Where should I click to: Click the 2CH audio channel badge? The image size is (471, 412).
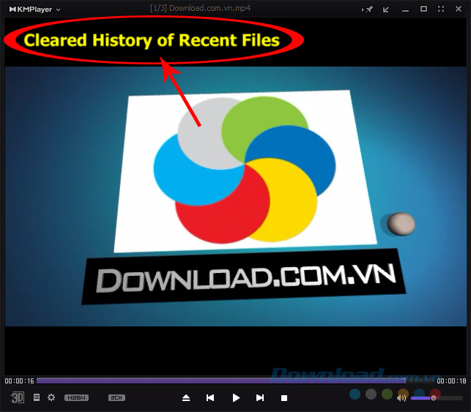(x=116, y=398)
